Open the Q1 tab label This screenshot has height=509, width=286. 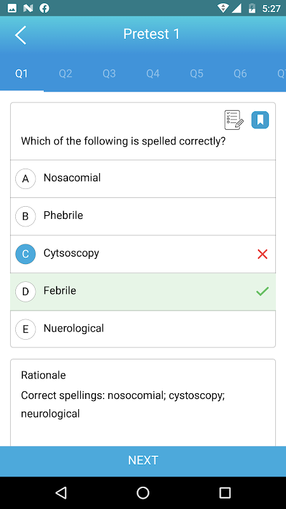point(22,74)
